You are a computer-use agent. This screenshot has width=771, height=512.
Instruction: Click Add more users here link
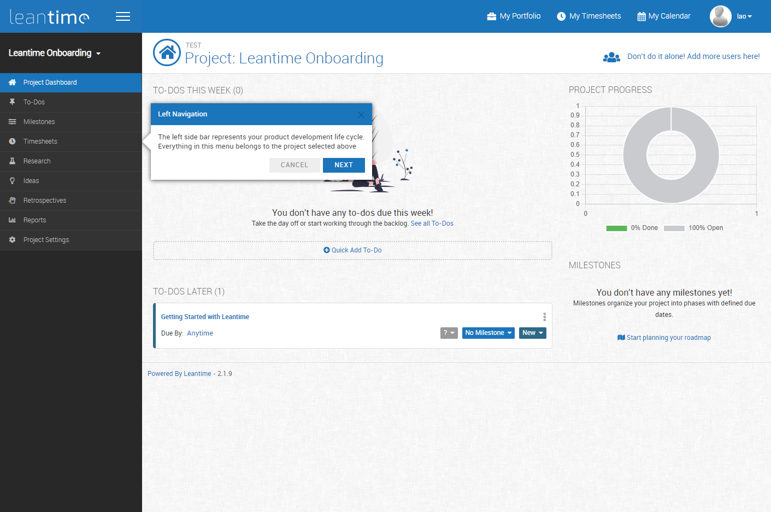coord(693,56)
